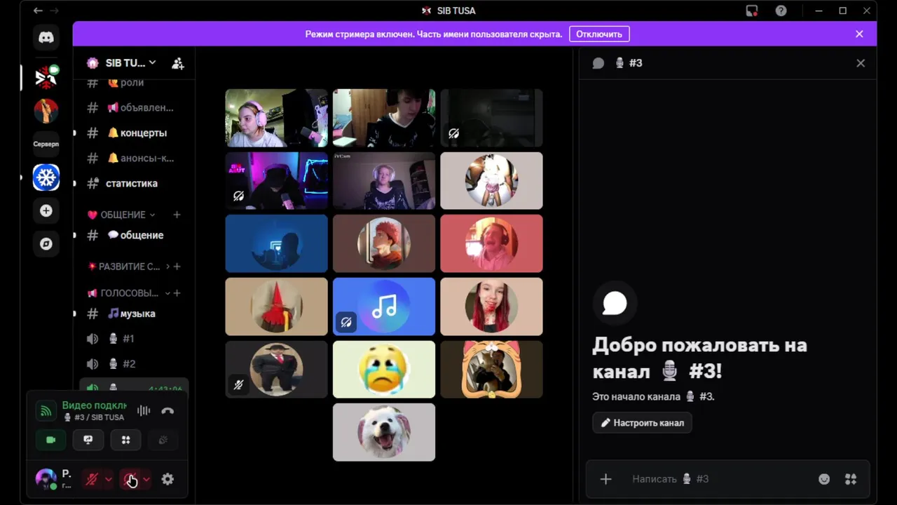Add a server with plus button

coord(46,210)
